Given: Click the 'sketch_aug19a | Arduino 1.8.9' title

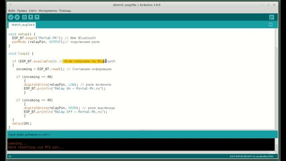Looking at the screenshot, I should pyautogui.click(x=137, y=5).
